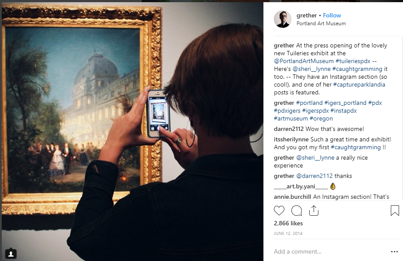
Task: Open @PortlandArtMuseum mention link
Action: [x=304, y=61]
